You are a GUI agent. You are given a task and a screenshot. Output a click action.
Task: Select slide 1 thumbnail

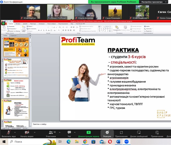tap(16, 47)
